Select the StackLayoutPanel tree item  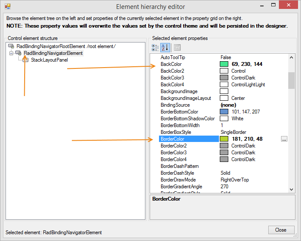pos(49,60)
